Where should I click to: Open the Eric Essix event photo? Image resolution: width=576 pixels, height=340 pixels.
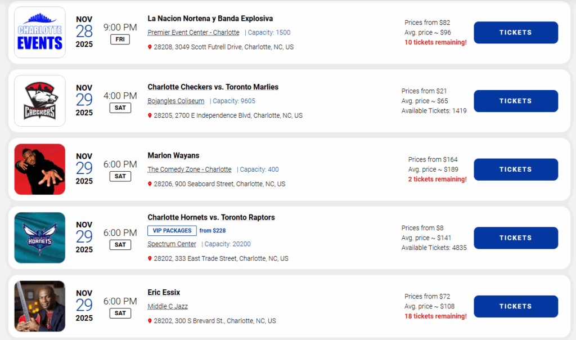click(39, 306)
